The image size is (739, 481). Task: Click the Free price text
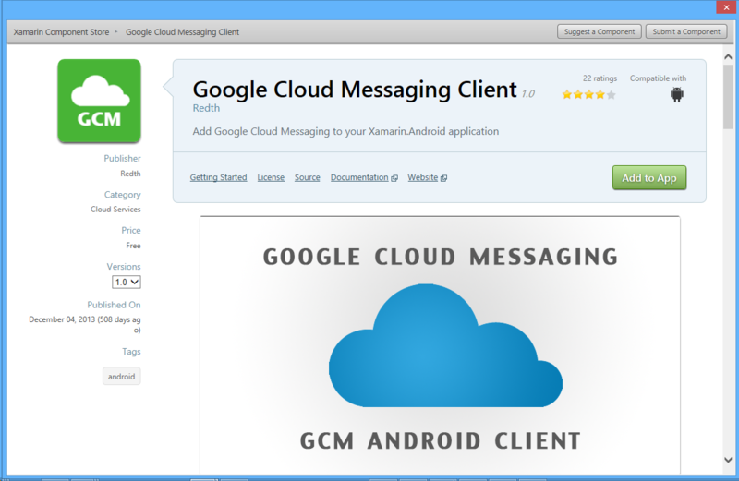133,246
